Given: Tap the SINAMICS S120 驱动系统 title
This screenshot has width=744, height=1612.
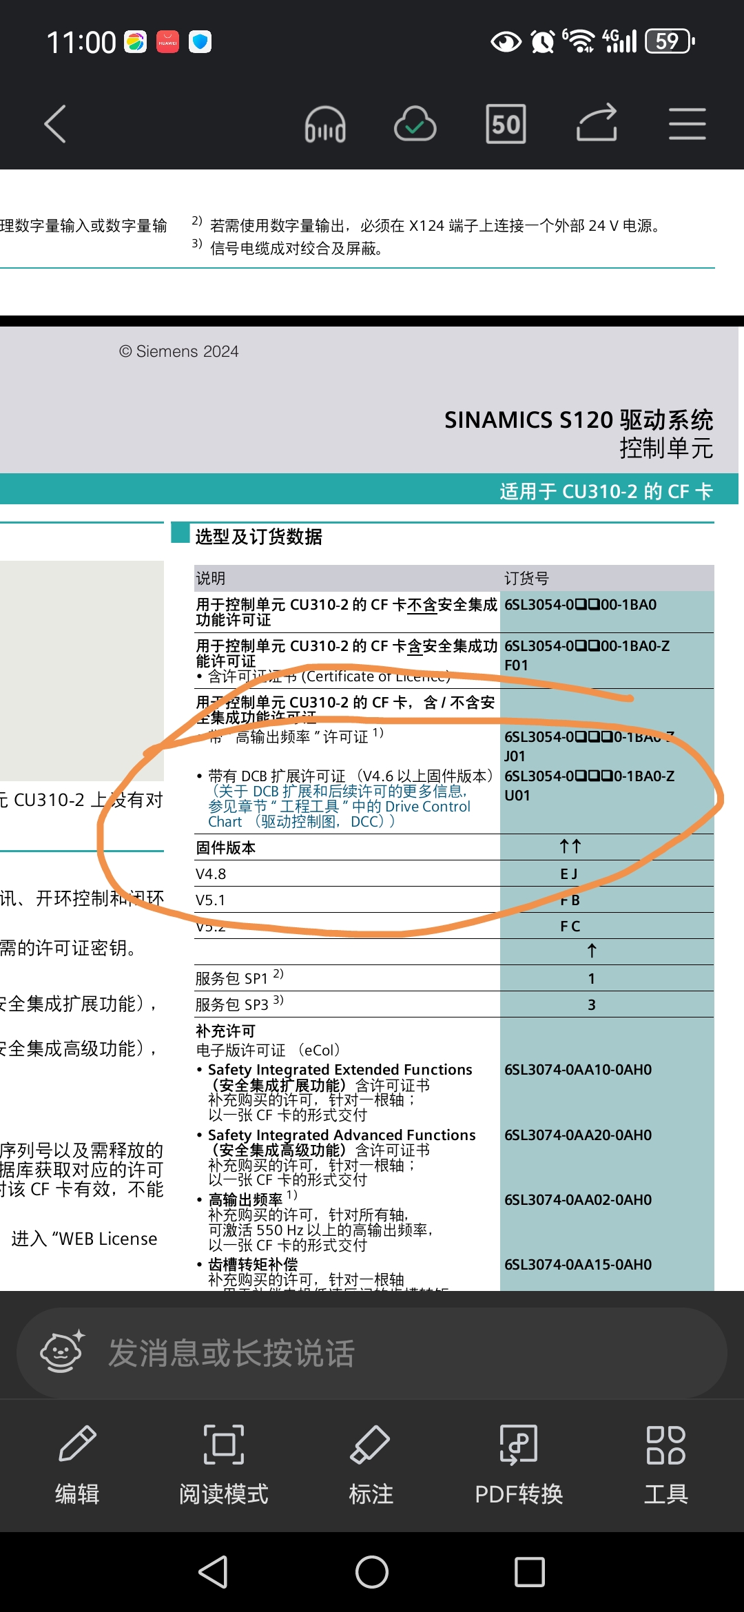Looking at the screenshot, I should [x=579, y=420].
